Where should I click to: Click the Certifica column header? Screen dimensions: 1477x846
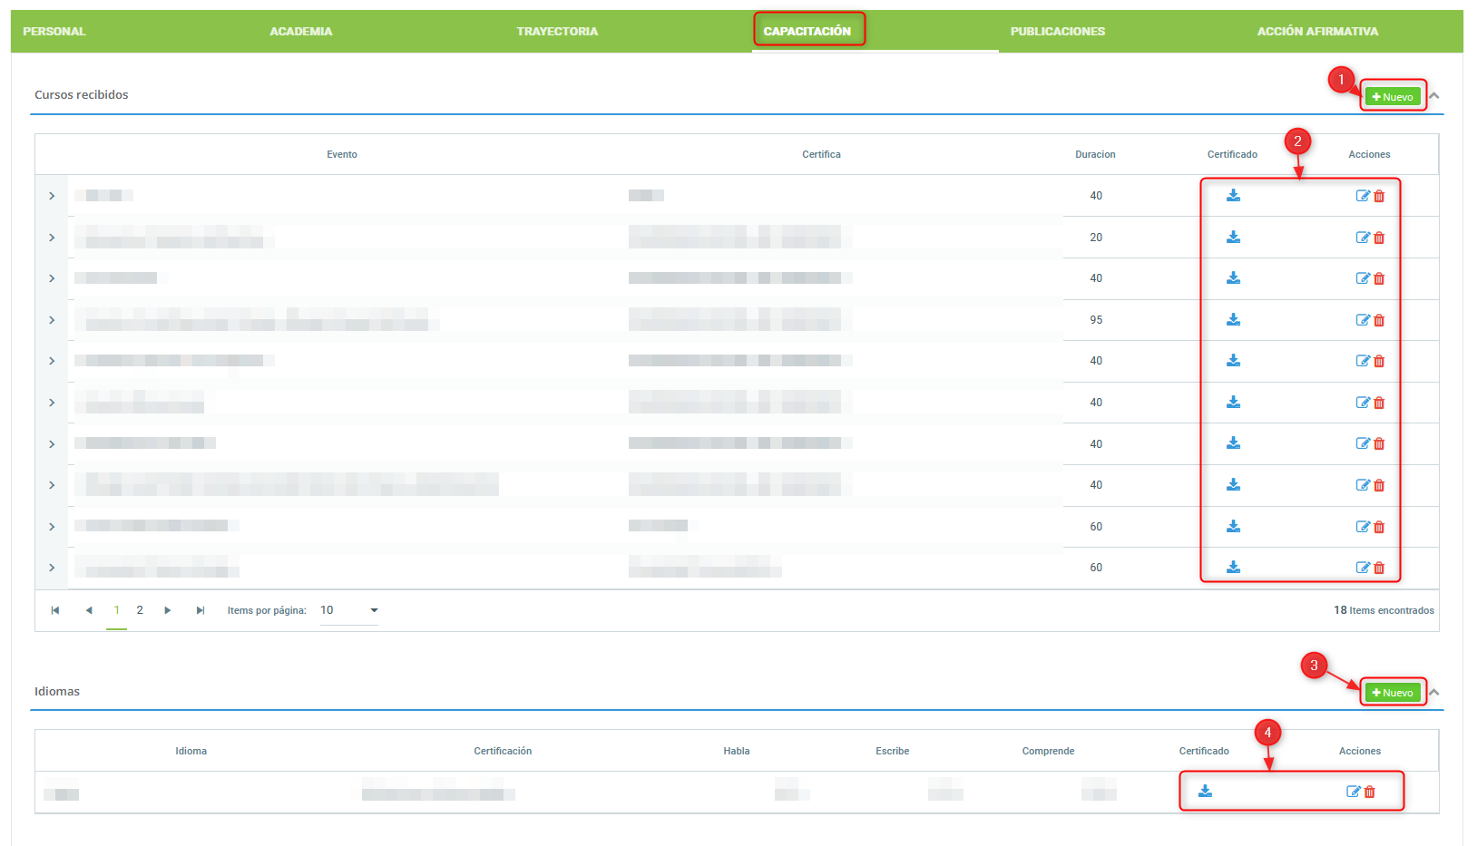pos(821,154)
